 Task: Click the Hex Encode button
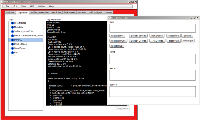[157, 36]
